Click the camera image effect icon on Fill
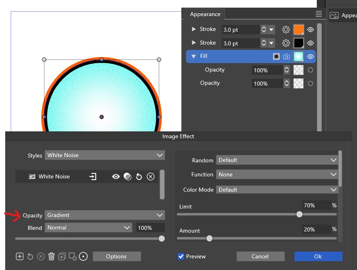The width and height of the screenshot is (357, 270). (286, 57)
